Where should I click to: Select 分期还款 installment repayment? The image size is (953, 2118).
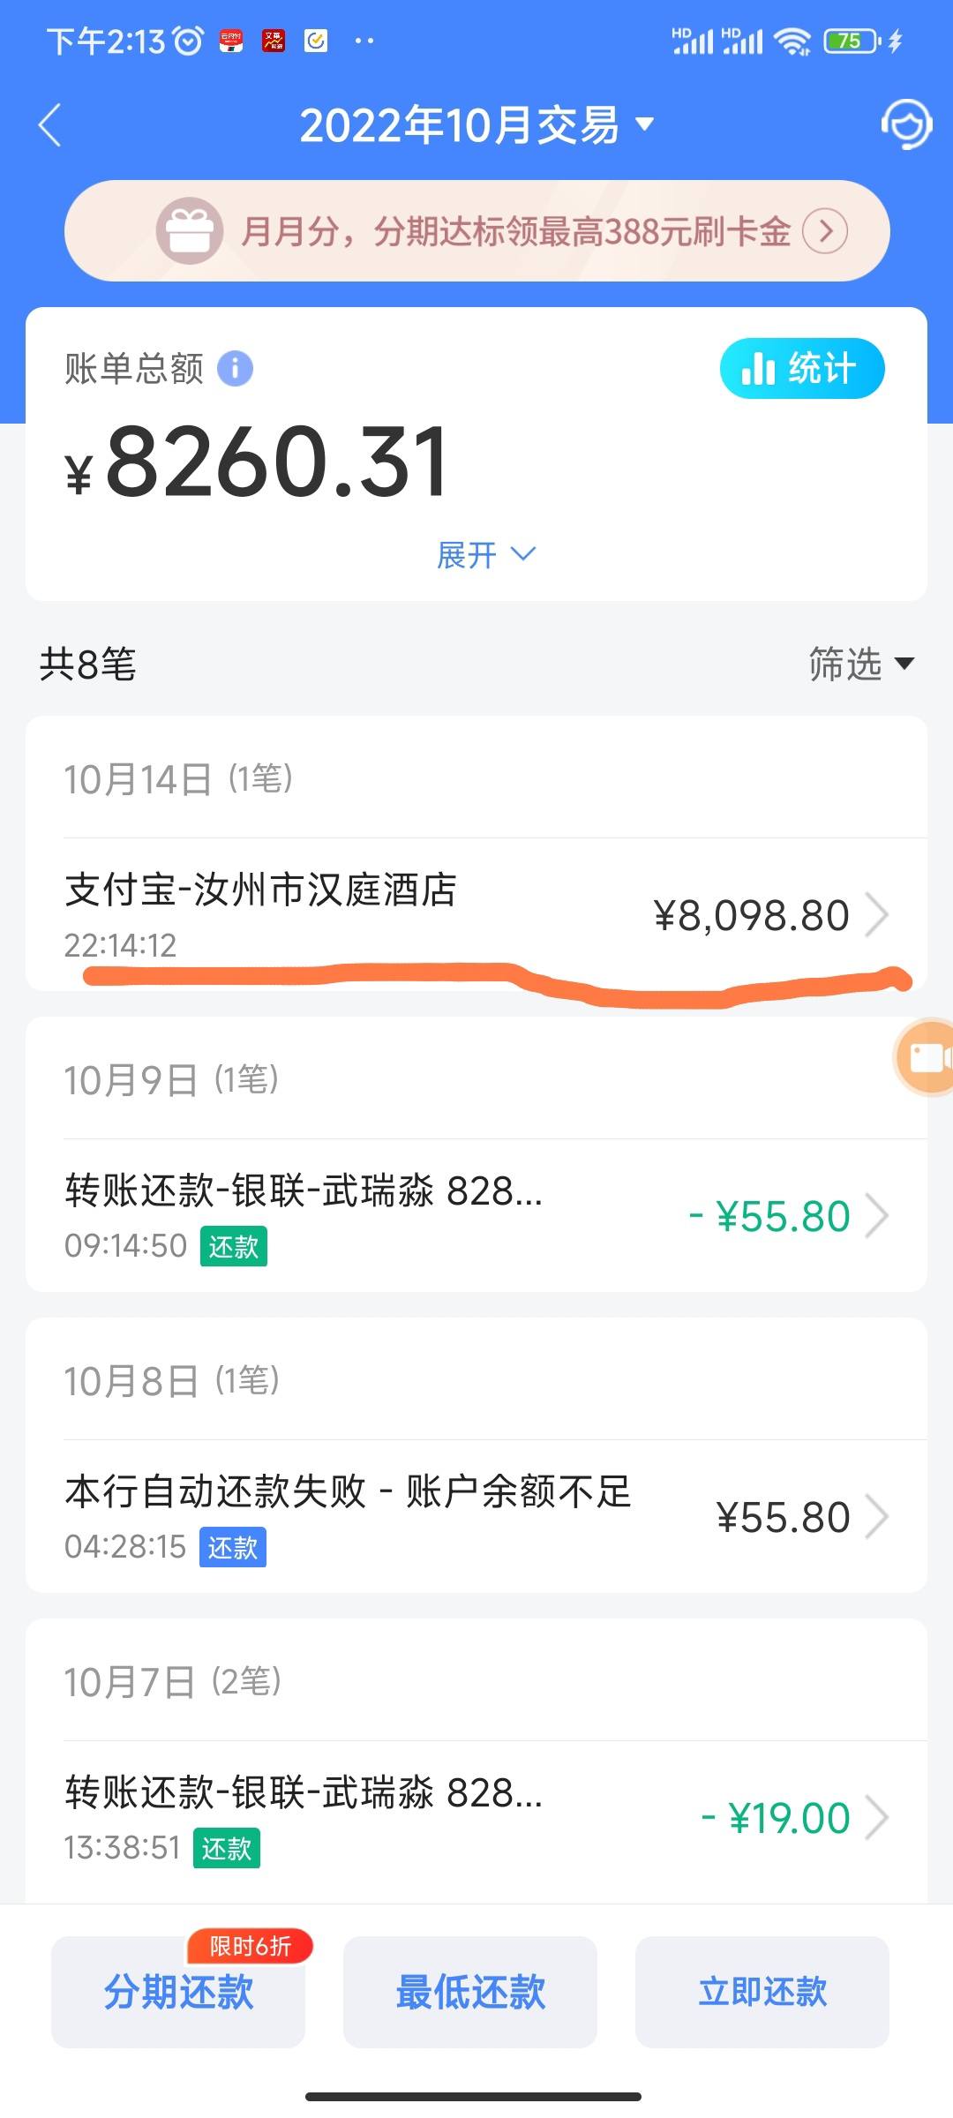pyautogui.click(x=178, y=1992)
